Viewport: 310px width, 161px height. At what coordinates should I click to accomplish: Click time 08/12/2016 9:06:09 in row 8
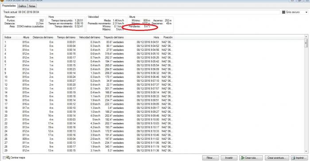(x=147, y=69)
